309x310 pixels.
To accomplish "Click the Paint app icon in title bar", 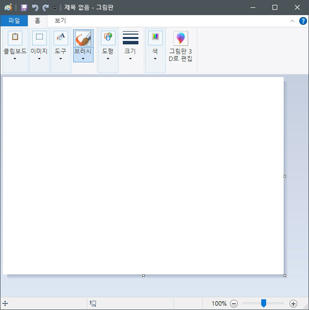I will point(8,7).
